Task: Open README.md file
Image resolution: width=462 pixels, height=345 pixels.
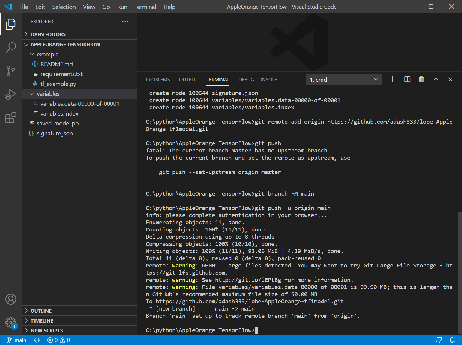Action: tap(79, 64)
